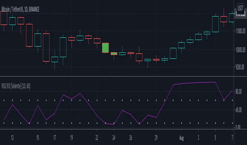Click the 9200.00 price axis label

click(240, 67)
